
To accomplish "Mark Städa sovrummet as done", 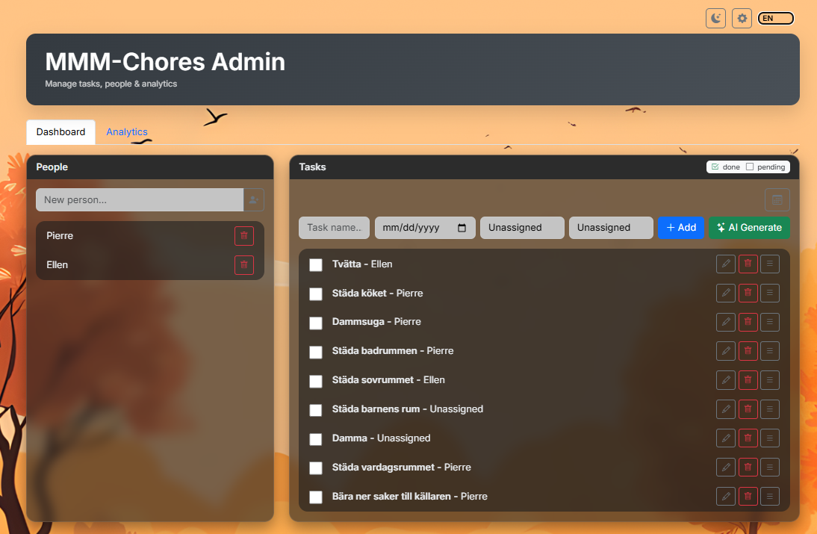I will click(x=316, y=382).
